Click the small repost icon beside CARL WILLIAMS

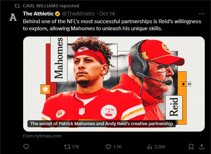pyautogui.click(x=17, y=6)
